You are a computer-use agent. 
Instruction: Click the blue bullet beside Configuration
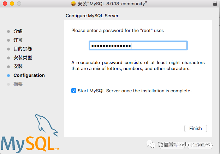tap(8, 75)
